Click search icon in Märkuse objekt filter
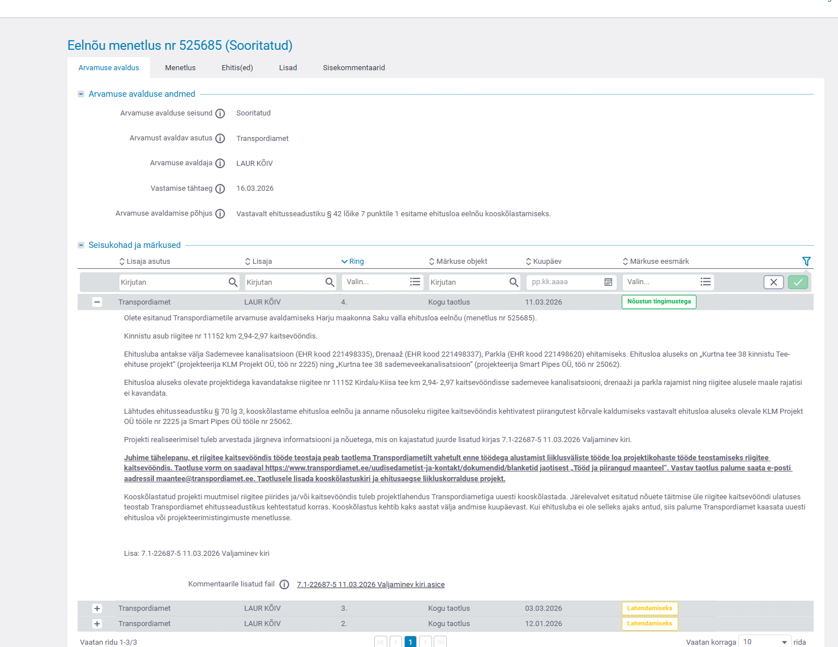This screenshot has width=838, height=647. (x=514, y=282)
